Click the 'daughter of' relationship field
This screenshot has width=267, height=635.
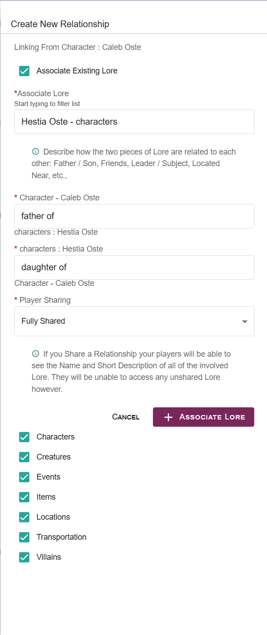coord(134,267)
